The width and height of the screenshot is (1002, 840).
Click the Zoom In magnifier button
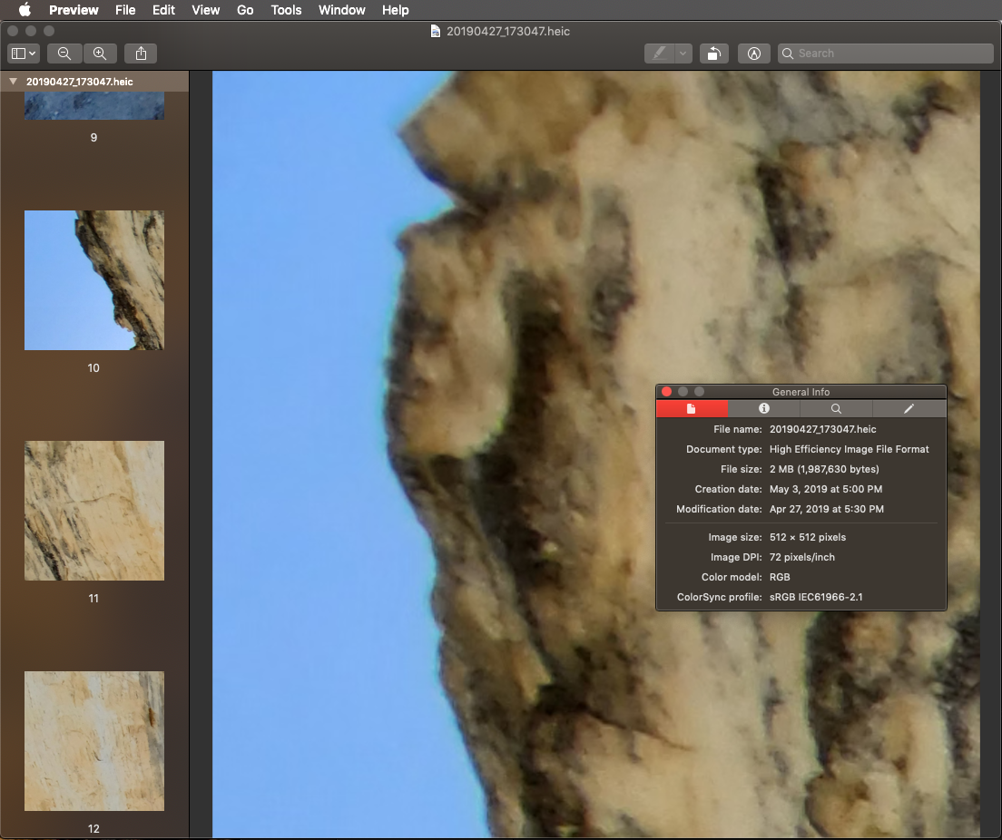[x=100, y=54]
